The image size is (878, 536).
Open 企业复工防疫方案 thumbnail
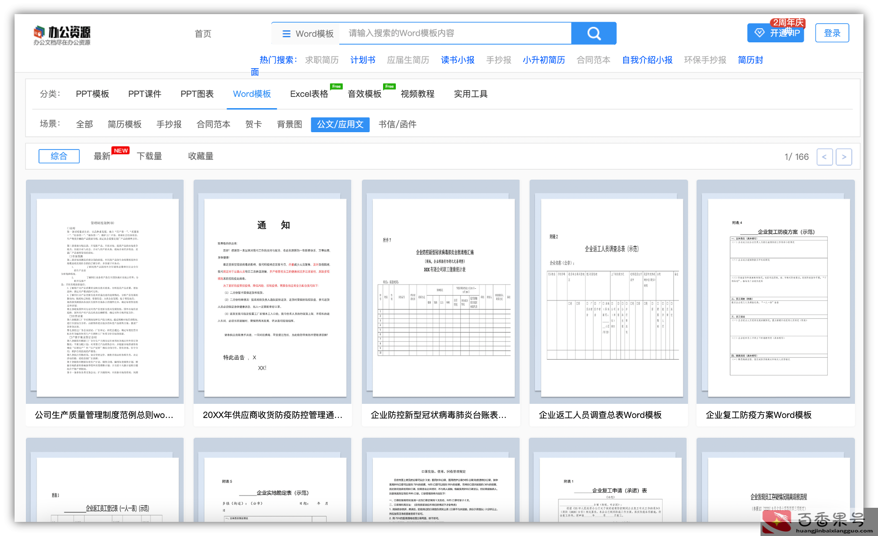coord(776,292)
